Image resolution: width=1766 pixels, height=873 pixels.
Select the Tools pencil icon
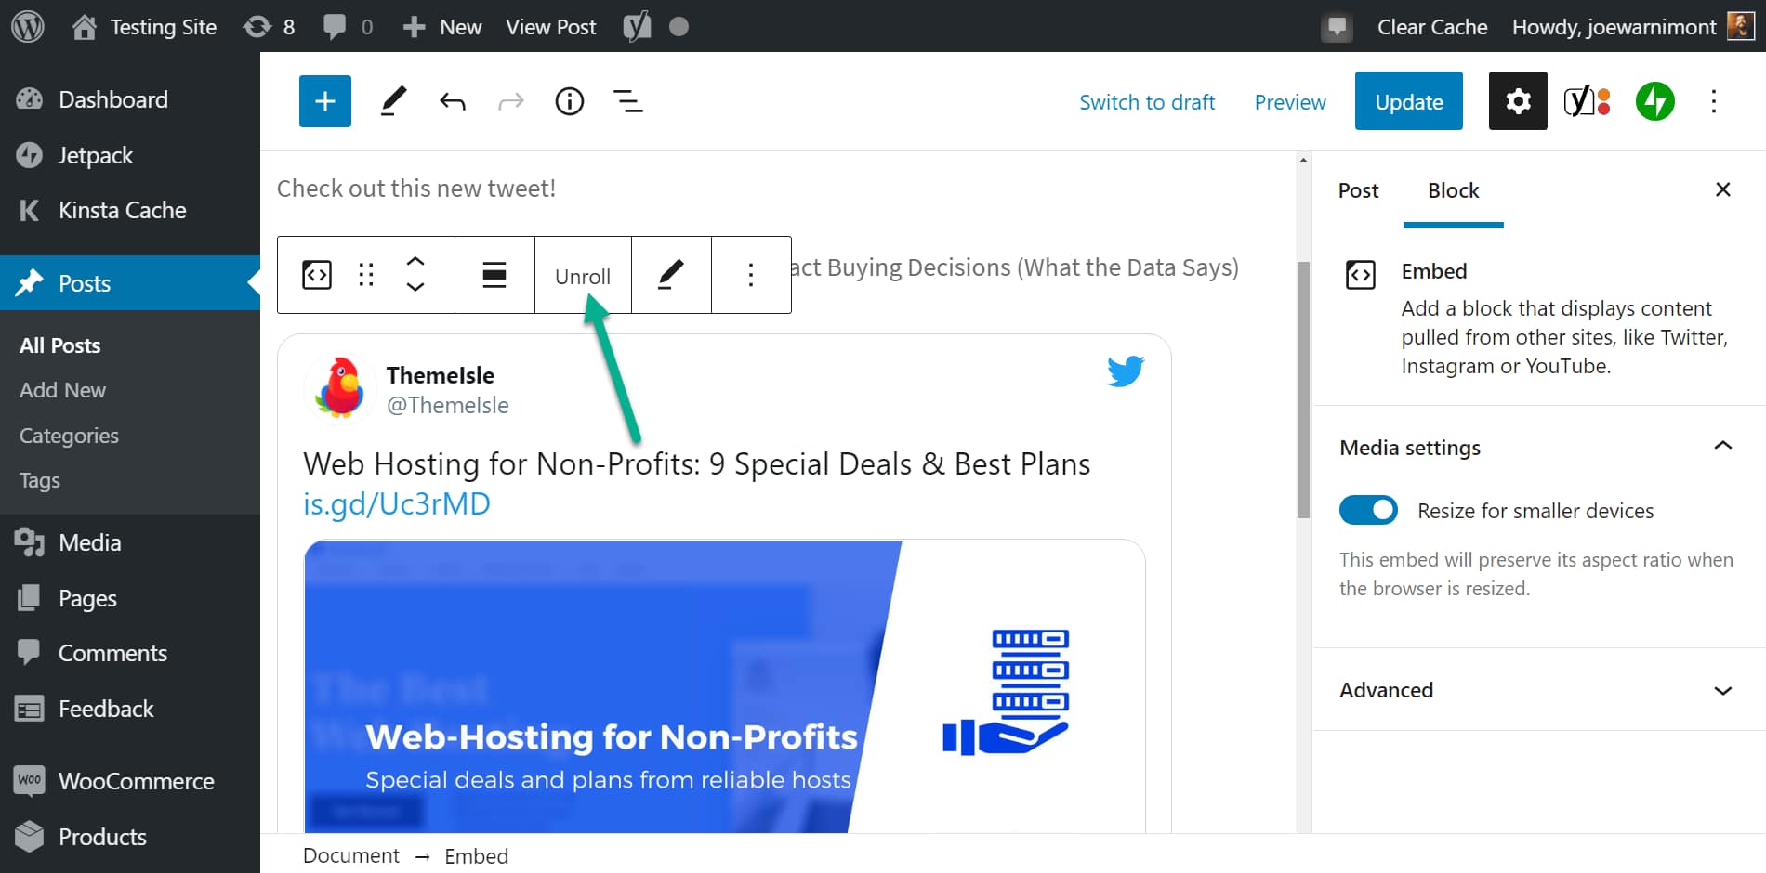393,100
